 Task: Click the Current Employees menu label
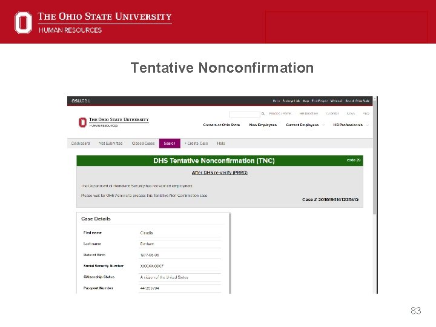pos(302,125)
